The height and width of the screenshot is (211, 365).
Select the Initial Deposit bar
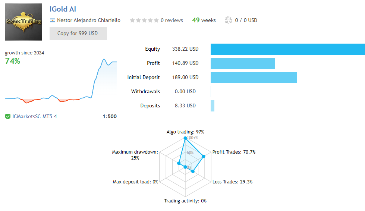coord(254,78)
